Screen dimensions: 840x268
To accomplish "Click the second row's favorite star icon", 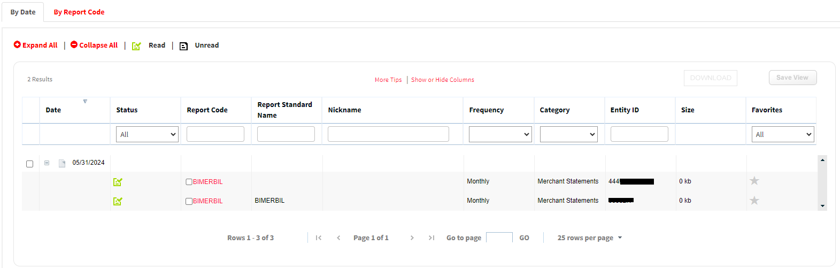I will tap(754, 201).
